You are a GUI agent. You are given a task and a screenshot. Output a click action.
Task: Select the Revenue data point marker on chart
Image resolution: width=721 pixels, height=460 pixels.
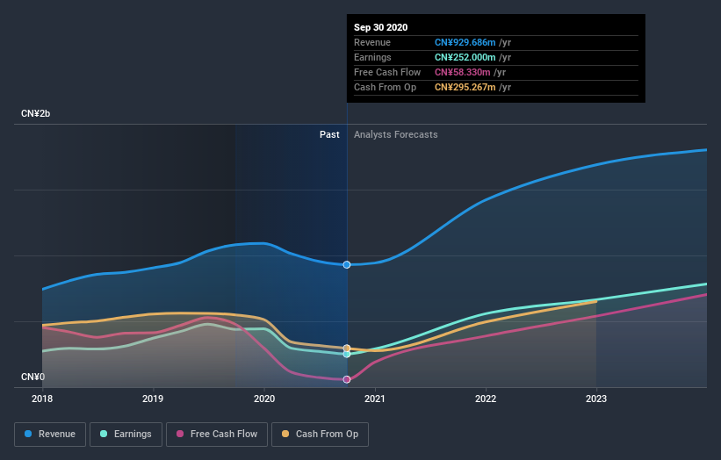[x=347, y=265]
